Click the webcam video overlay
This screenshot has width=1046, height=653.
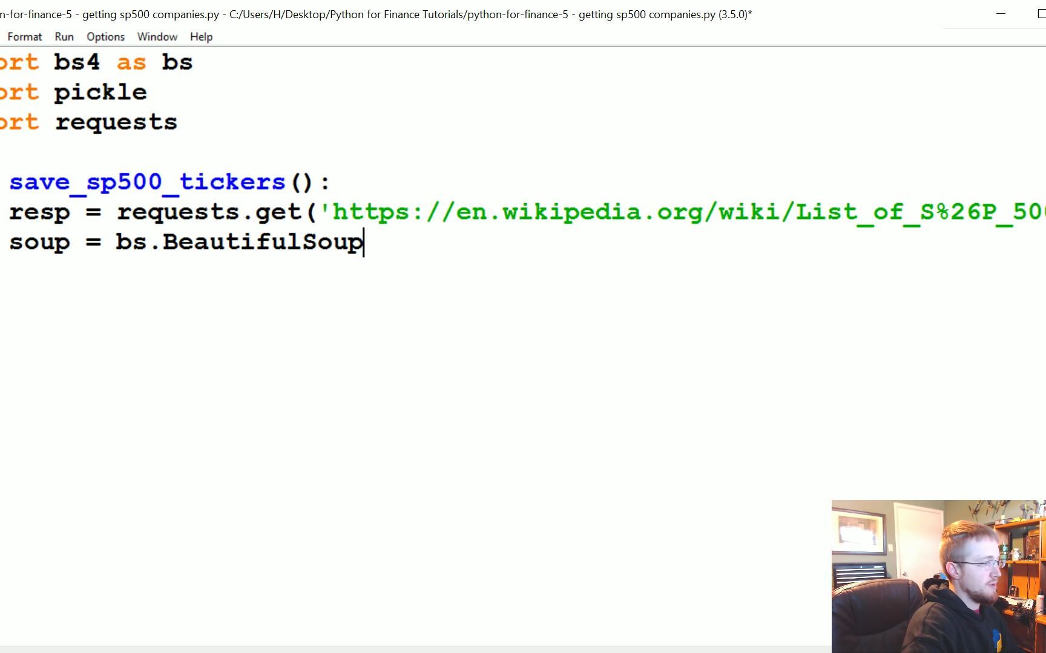tap(939, 576)
